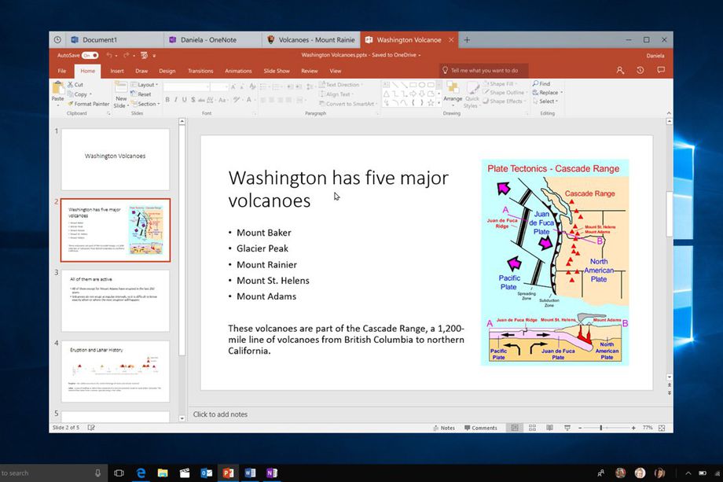Open the Comments speech bubble icon in ribbon
Image resolution: width=723 pixels, height=482 pixels.
(661, 70)
